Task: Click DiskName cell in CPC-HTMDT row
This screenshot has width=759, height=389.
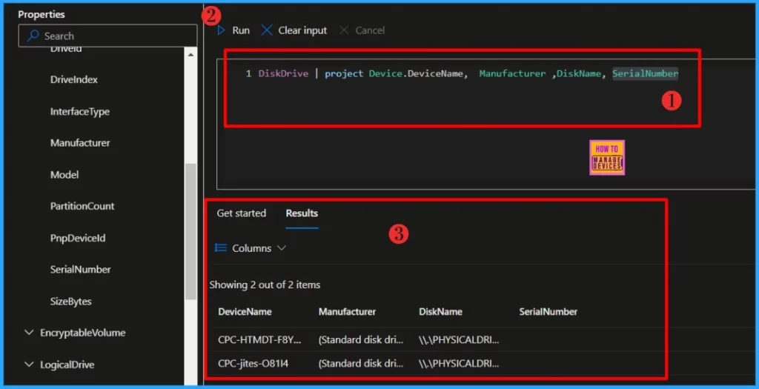Action: [x=459, y=339]
